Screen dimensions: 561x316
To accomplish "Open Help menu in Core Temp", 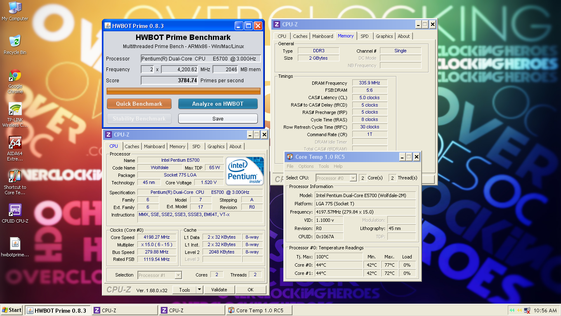I will tap(338, 166).
